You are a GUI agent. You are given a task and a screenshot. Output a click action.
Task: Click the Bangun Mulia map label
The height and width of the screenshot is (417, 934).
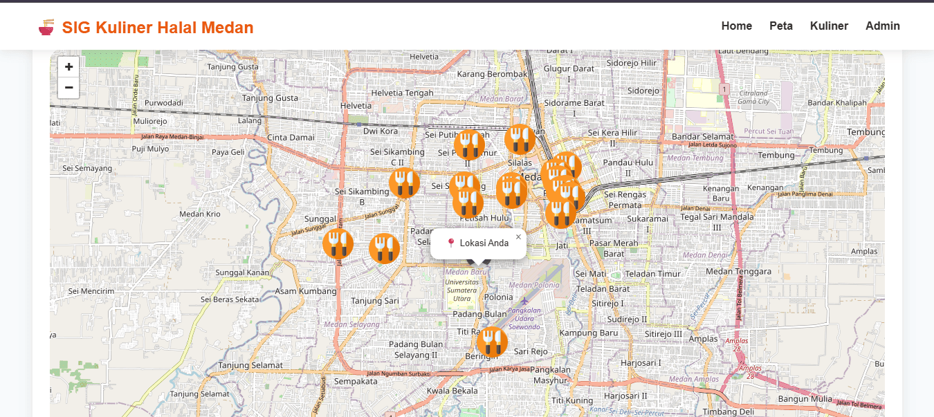tap(805, 398)
